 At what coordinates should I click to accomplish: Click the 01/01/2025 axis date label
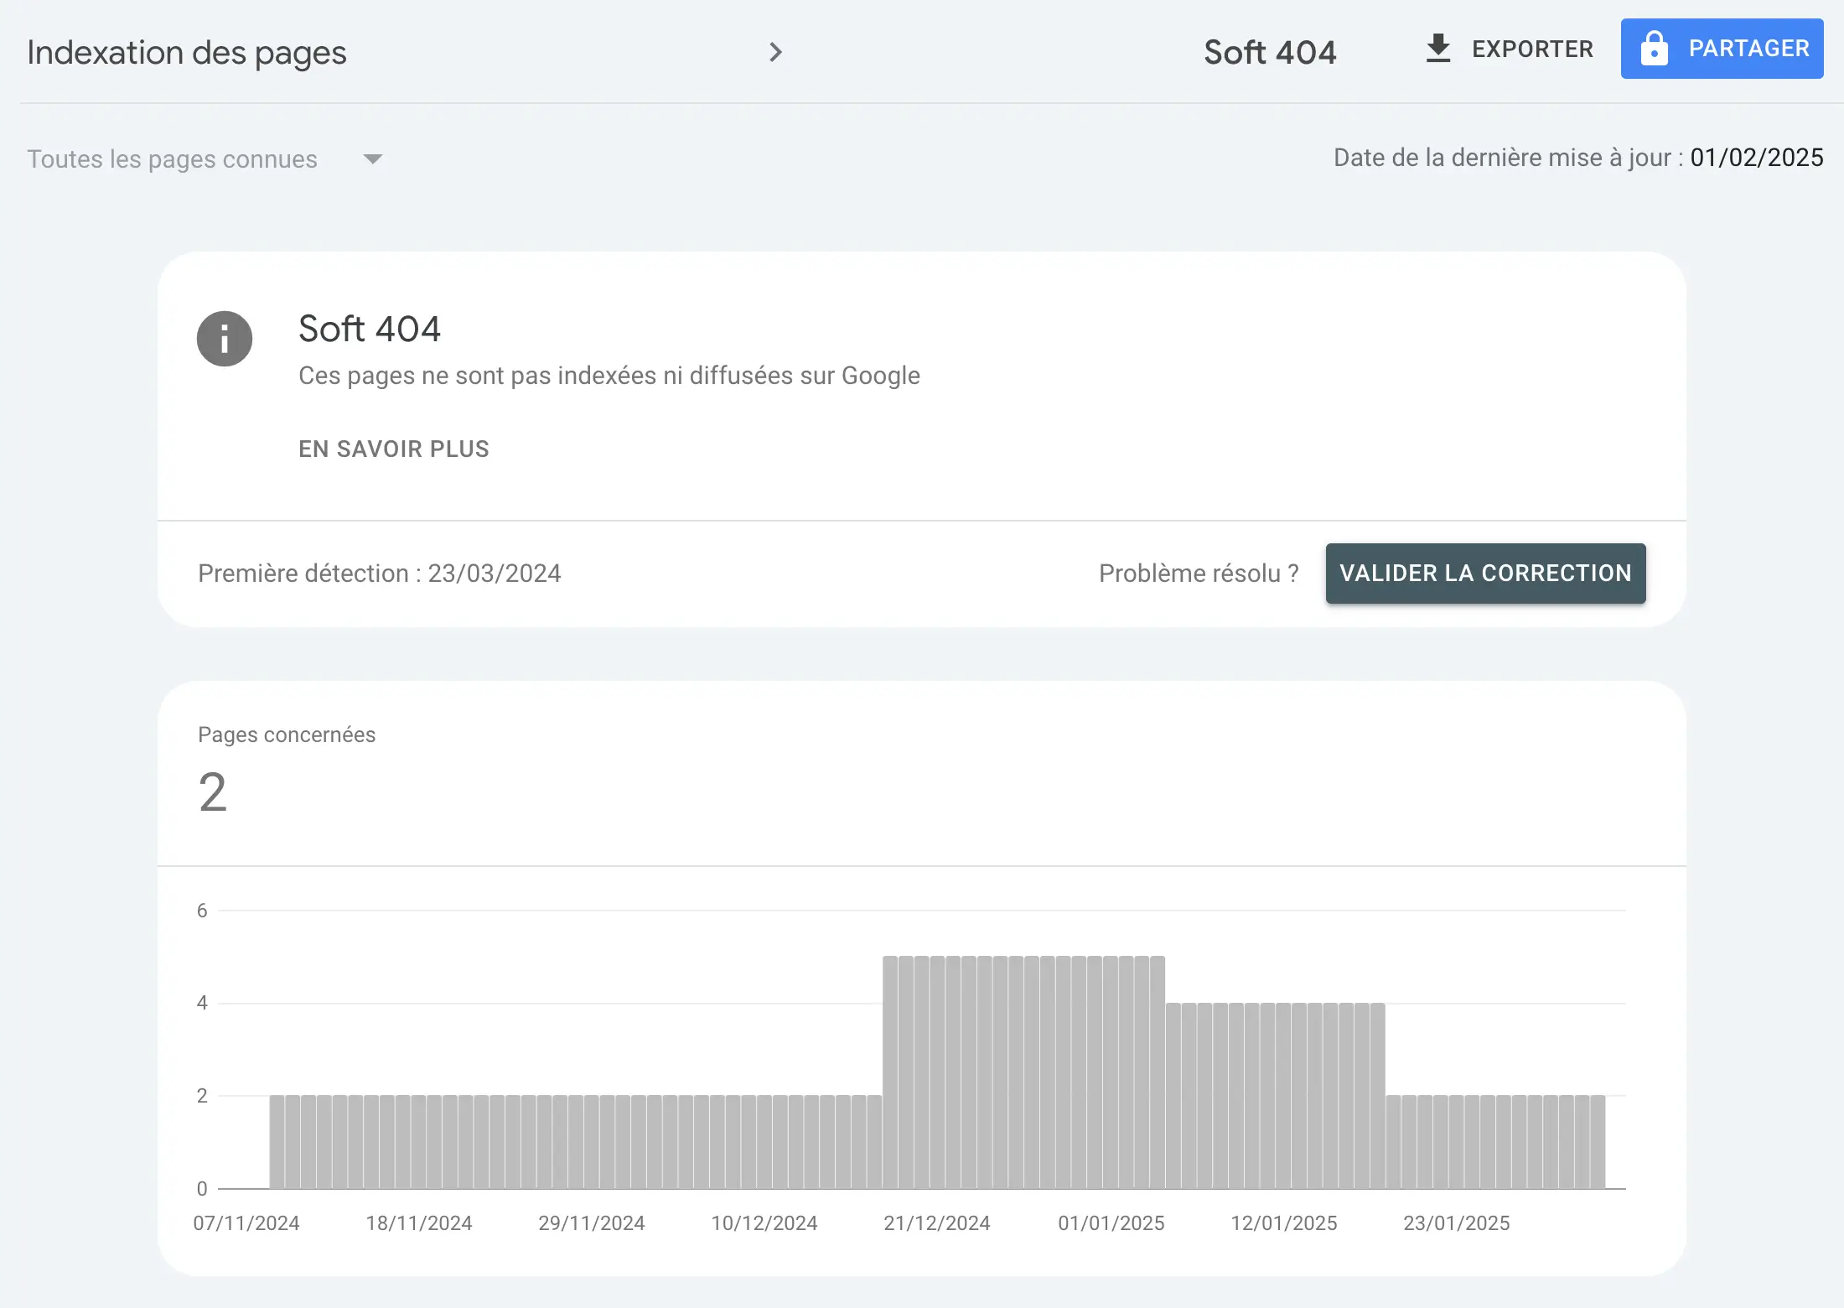tap(1111, 1222)
